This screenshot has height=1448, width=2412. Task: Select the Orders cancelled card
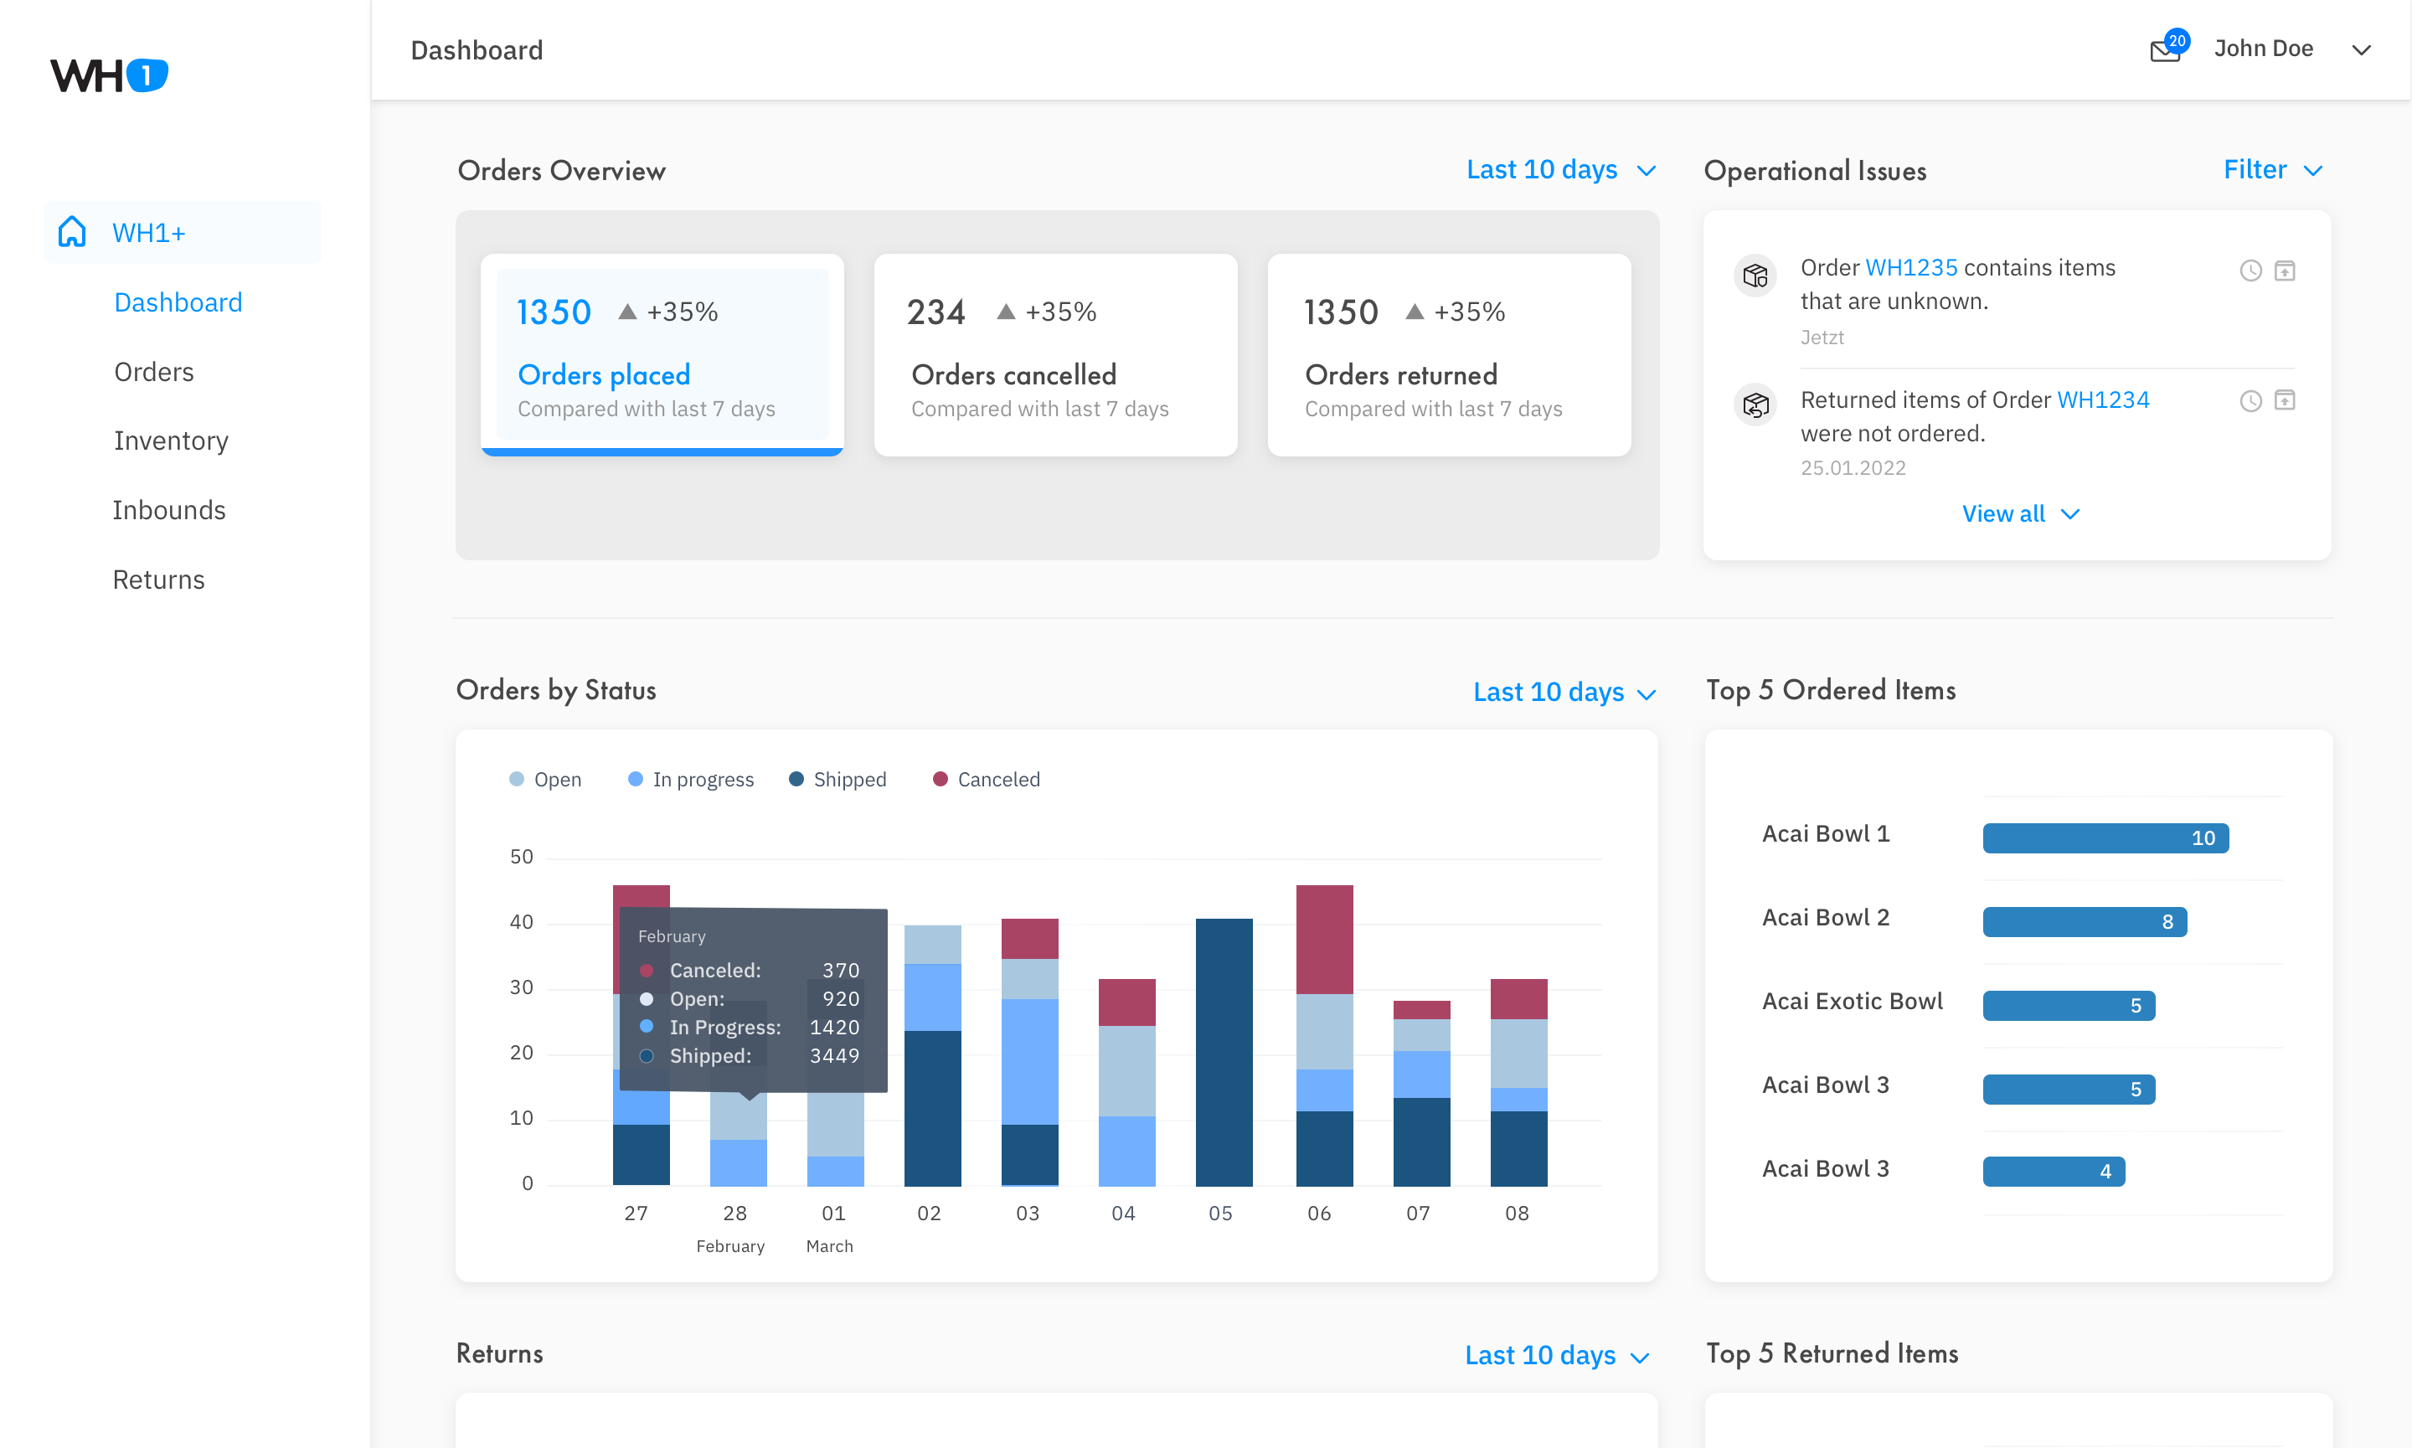(1054, 355)
